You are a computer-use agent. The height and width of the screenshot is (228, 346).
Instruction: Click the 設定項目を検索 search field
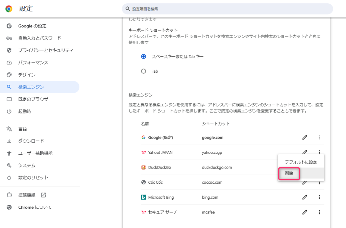tap(226, 9)
